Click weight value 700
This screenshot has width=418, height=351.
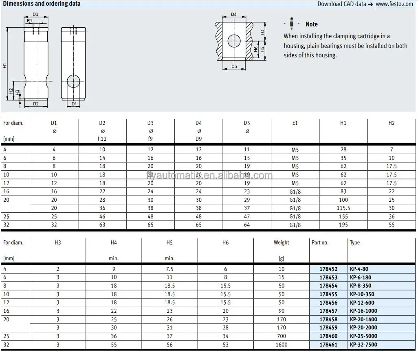(x=282, y=336)
